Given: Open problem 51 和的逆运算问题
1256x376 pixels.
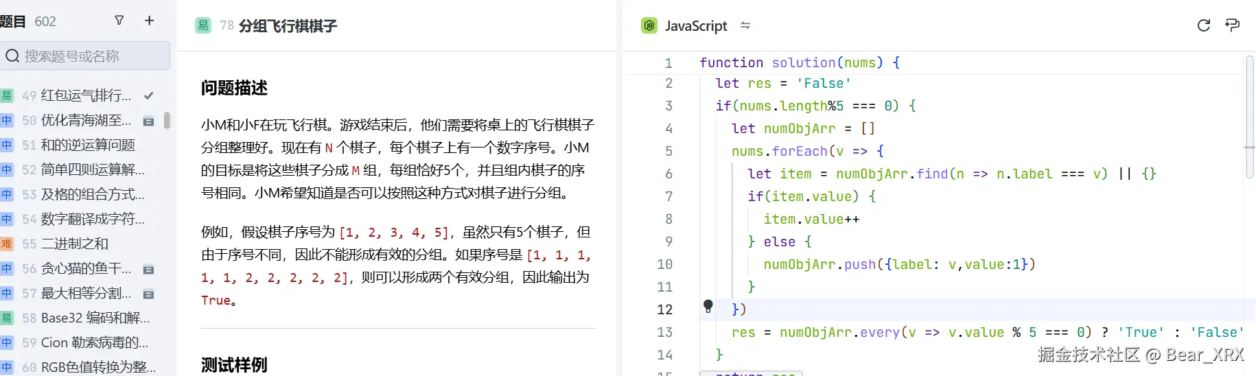Looking at the screenshot, I should (88, 145).
